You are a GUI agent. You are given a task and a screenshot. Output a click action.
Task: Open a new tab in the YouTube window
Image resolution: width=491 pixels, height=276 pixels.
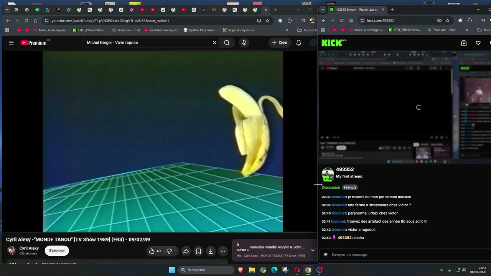[x=275, y=10]
